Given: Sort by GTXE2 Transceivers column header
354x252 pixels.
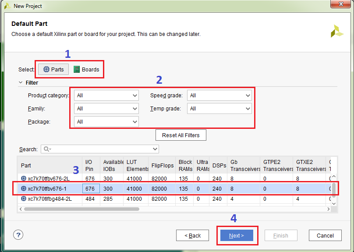Looking at the screenshot, I should coord(309,165).
